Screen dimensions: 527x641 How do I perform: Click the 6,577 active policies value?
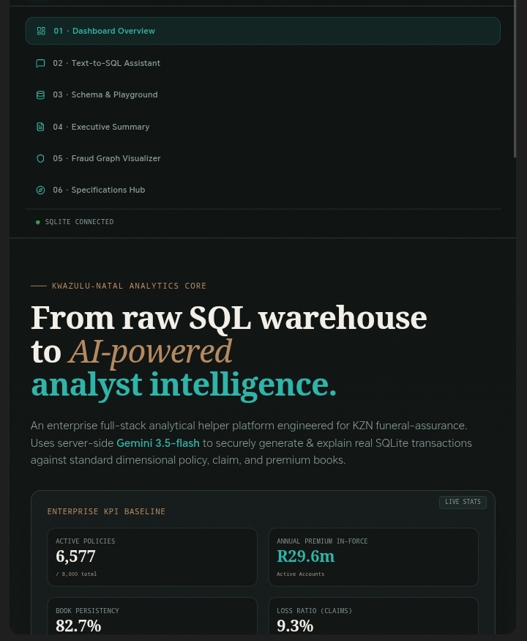(x=75, y=556)
